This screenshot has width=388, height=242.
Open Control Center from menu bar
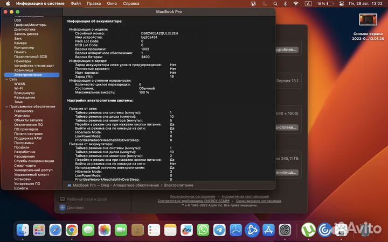pyautogui.click(x=342, y=4)
